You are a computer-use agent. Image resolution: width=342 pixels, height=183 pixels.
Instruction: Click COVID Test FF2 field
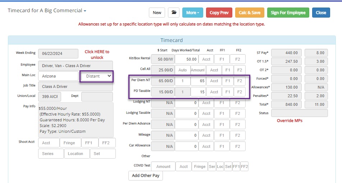pos(244,166)
